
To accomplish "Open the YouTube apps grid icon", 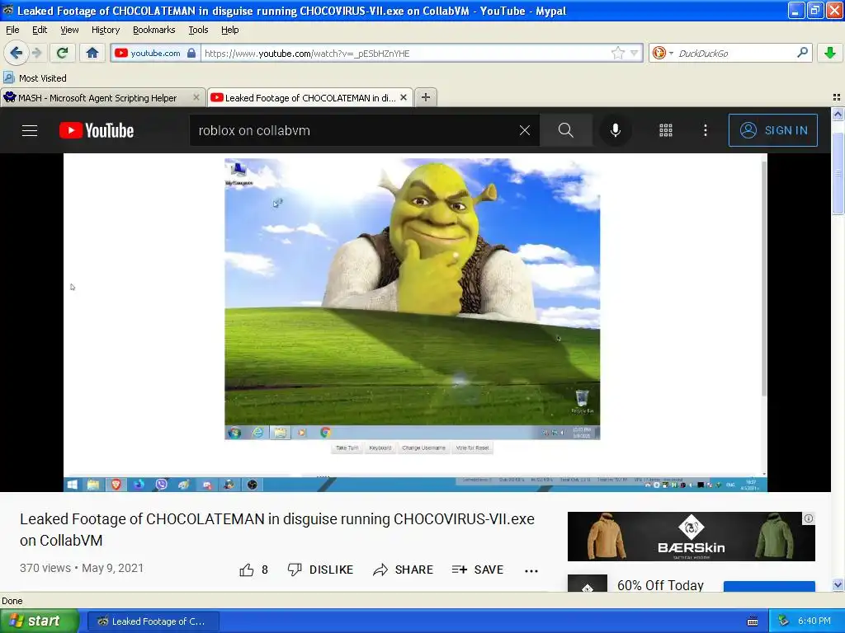I will pyautogui.click(x=666, y=130).
